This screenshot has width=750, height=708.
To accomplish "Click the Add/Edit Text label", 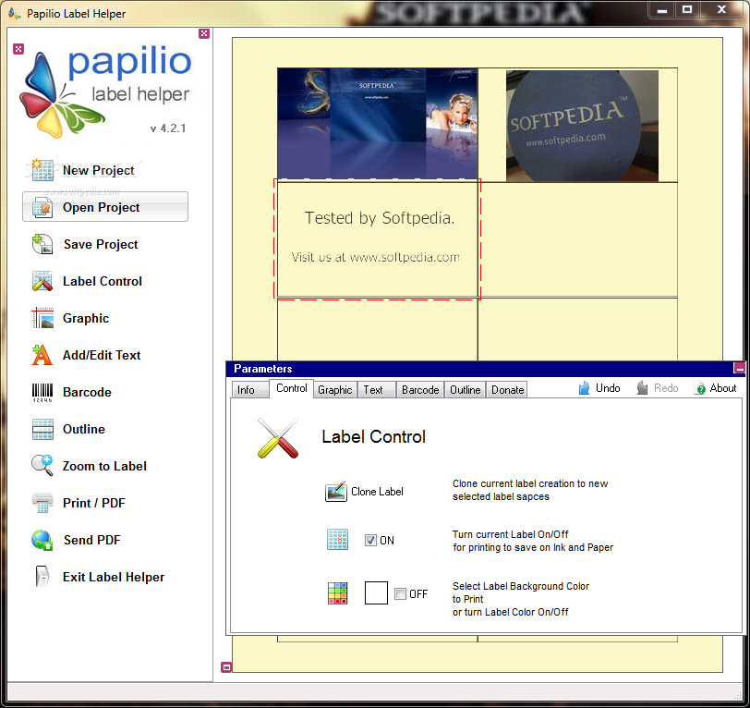I will [x=102, y=355].
